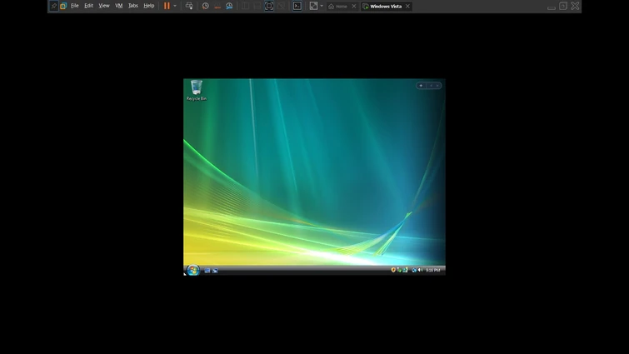The width and height of the screenshot is (629, 354).
Task: Send Ctrl+Alt+Del to the VM
Action: pyautogui.click(x=189, y=6)
